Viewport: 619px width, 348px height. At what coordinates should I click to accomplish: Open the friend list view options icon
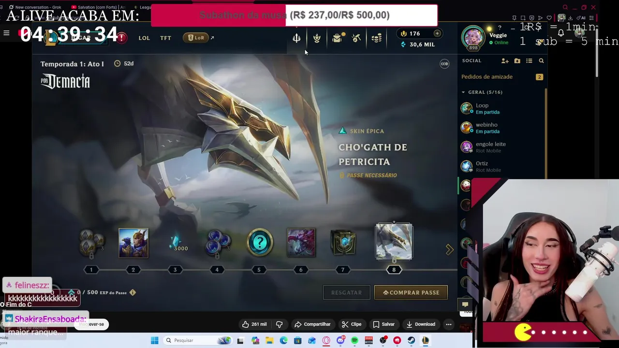529,61
